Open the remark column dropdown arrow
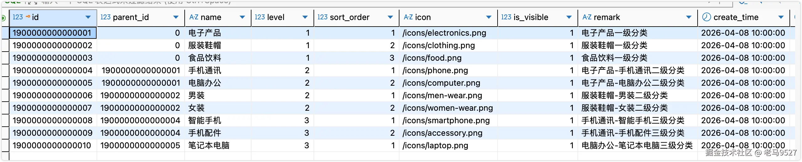Viewport: 802px width, 162px height. coord(689,17)
